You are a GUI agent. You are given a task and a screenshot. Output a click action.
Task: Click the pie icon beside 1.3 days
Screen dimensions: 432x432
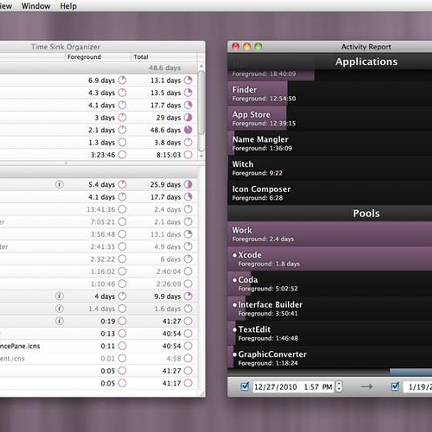click(x=122, y=142)
